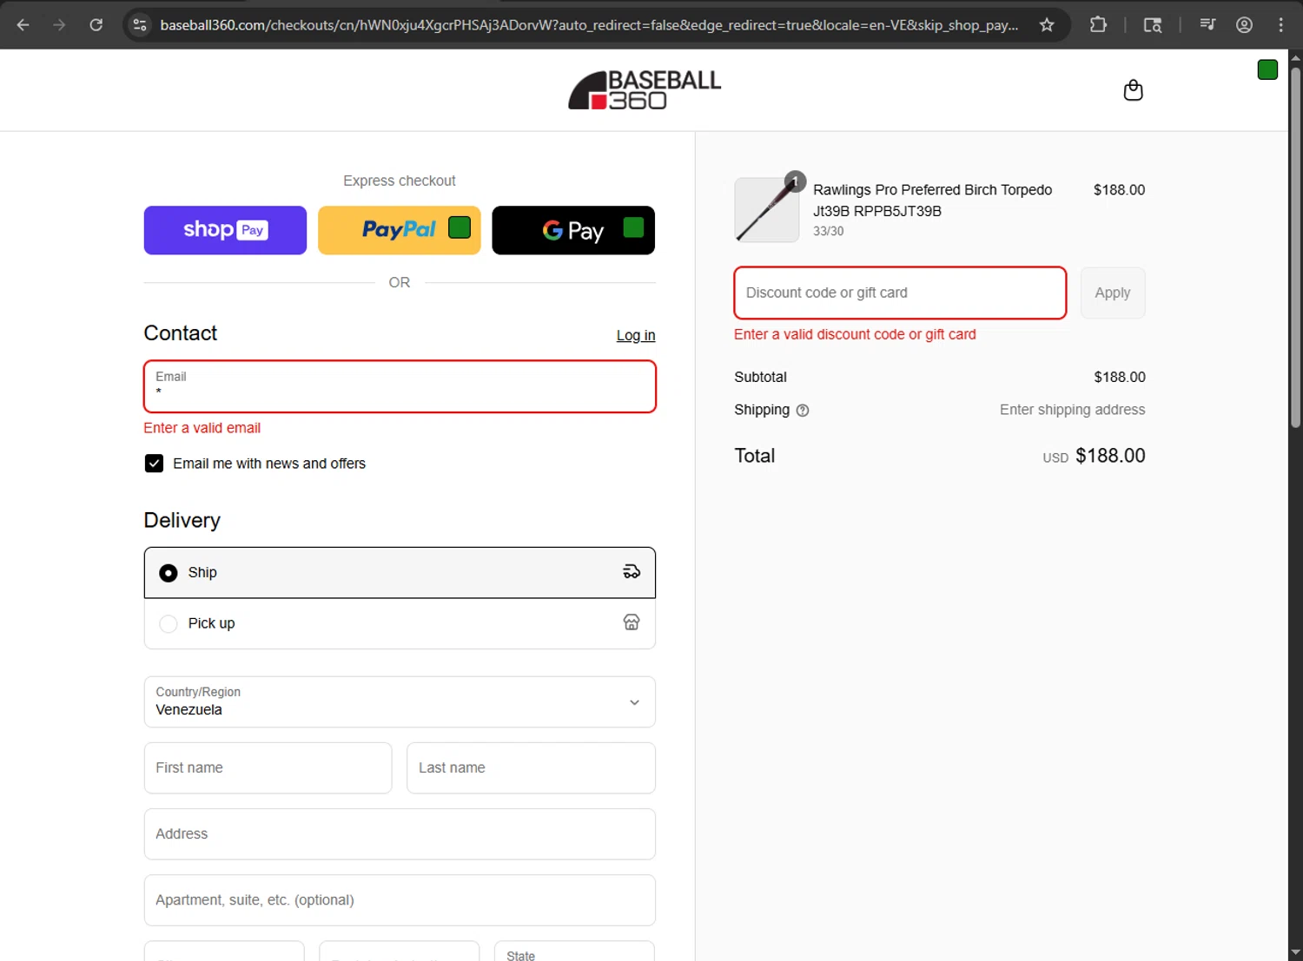Click the Last name field
This screenshot has height=961, width=1303.
pyautogui.click(x=531, y=767)
